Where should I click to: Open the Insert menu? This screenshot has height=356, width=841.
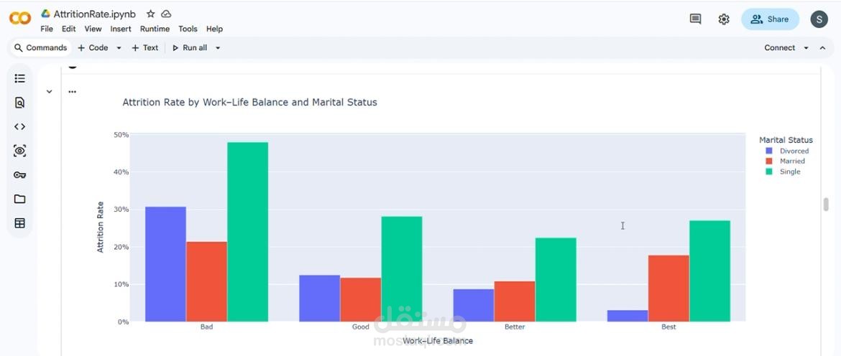(121, 29)
